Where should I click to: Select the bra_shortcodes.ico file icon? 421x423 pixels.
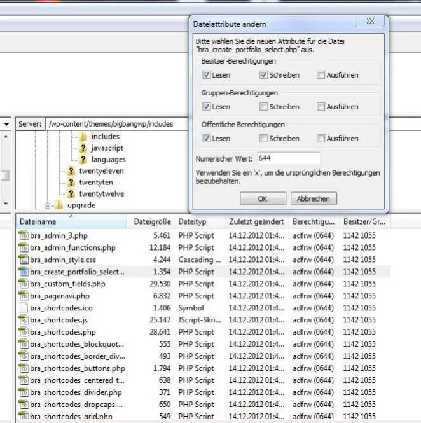(x=24, y=308)
